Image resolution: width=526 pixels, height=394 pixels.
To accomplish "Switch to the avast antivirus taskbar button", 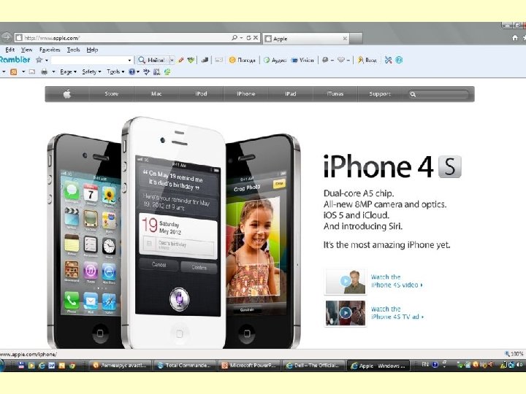I will 121,366.
